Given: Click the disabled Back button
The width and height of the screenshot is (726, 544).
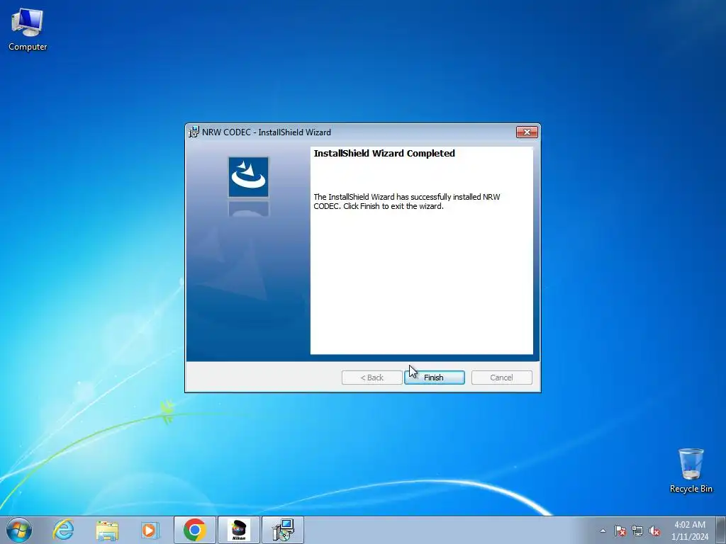Looking at the screenshot, I should [x=372, y=378].
